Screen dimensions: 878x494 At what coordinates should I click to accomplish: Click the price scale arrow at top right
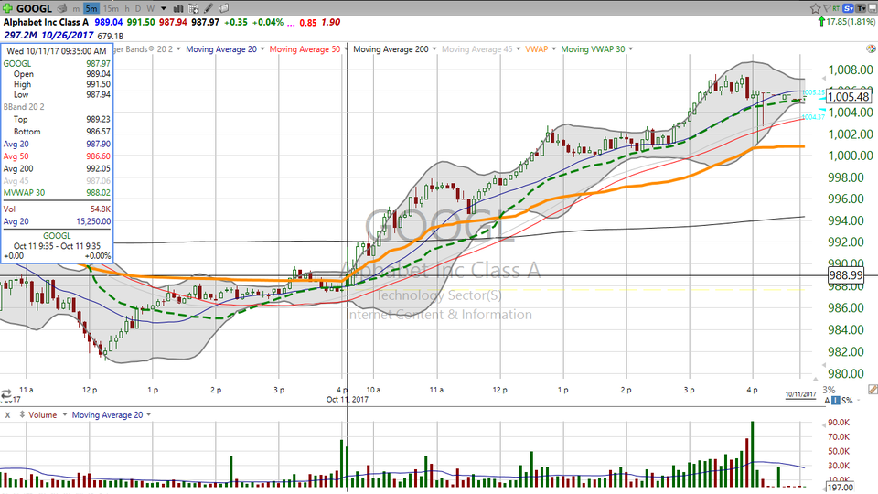pos(824,79)
